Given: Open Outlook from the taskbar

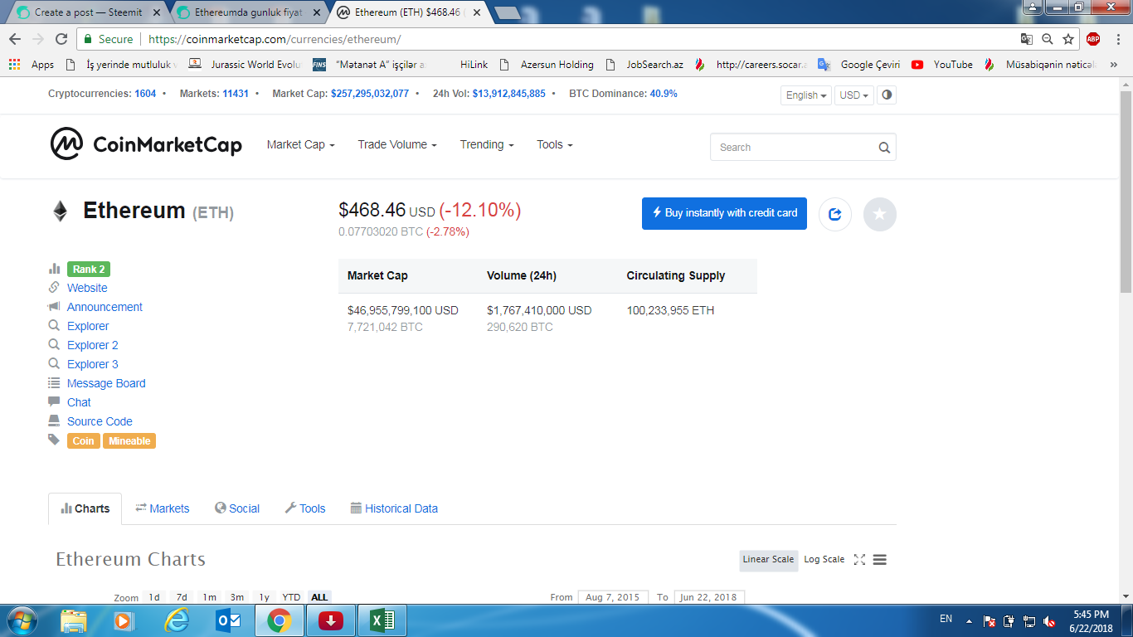Looking at the screenshot, I should click(x=228, y=620).
